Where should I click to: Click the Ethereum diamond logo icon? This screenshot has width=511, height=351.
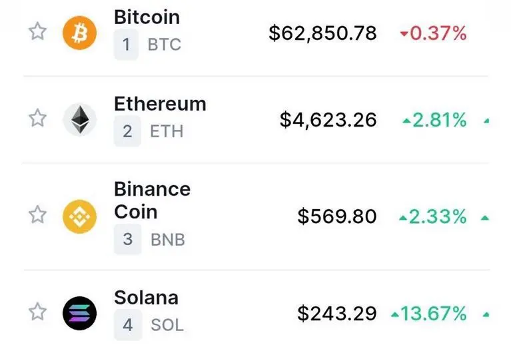79,120
